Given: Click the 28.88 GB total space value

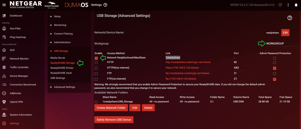Looking at the screenshot, I should [x=264, y=102].
